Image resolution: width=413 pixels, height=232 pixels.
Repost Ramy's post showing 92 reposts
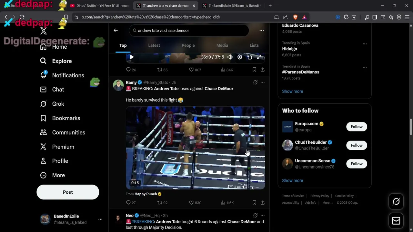[x=162, y=203]
